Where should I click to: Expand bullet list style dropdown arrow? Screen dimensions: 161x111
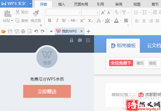[140, 12]
